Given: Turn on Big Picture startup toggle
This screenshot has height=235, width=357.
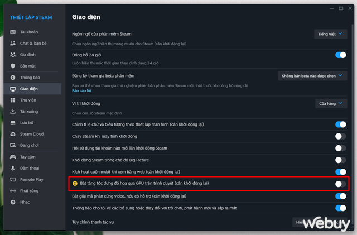Looking at the screenshot, I should pyautogui.click(x=341, y=160).
